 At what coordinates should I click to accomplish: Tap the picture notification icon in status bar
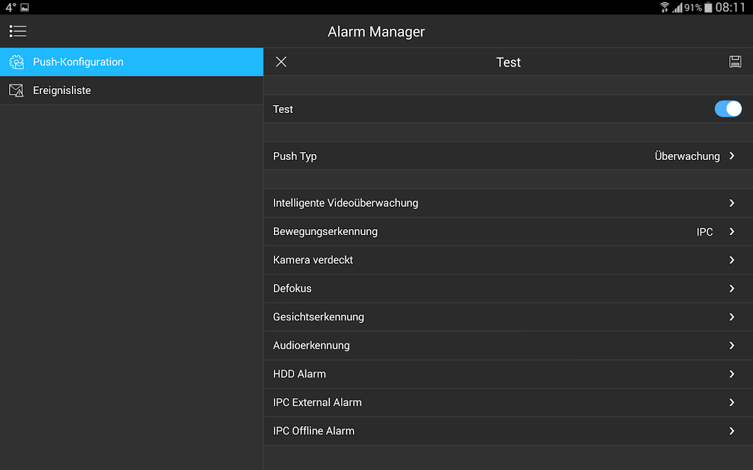pyautogui.click(x=25, y=7)
